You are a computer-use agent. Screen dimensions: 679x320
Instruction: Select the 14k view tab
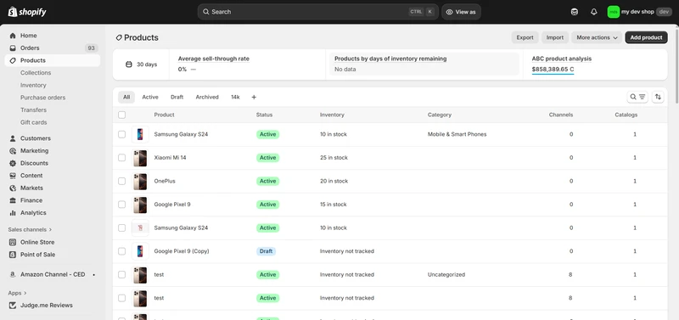(x=235, y=97)
